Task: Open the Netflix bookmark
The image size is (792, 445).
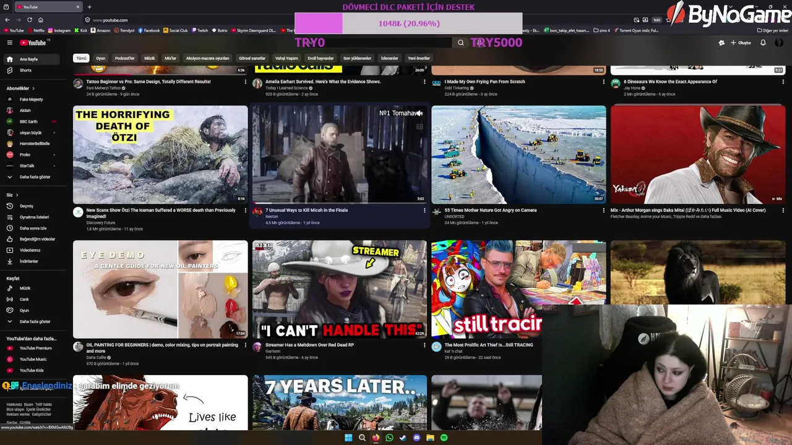Action: 36,30
